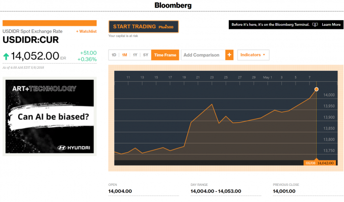Screen dimensions: 344x202
Task: Click the orange plus button beside Add Comparison
Action: 229,55
